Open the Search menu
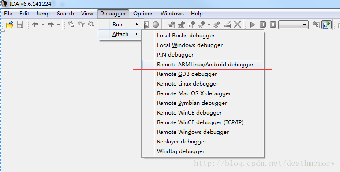Screen dimensions: 340x172 click(x=65, y=14)
